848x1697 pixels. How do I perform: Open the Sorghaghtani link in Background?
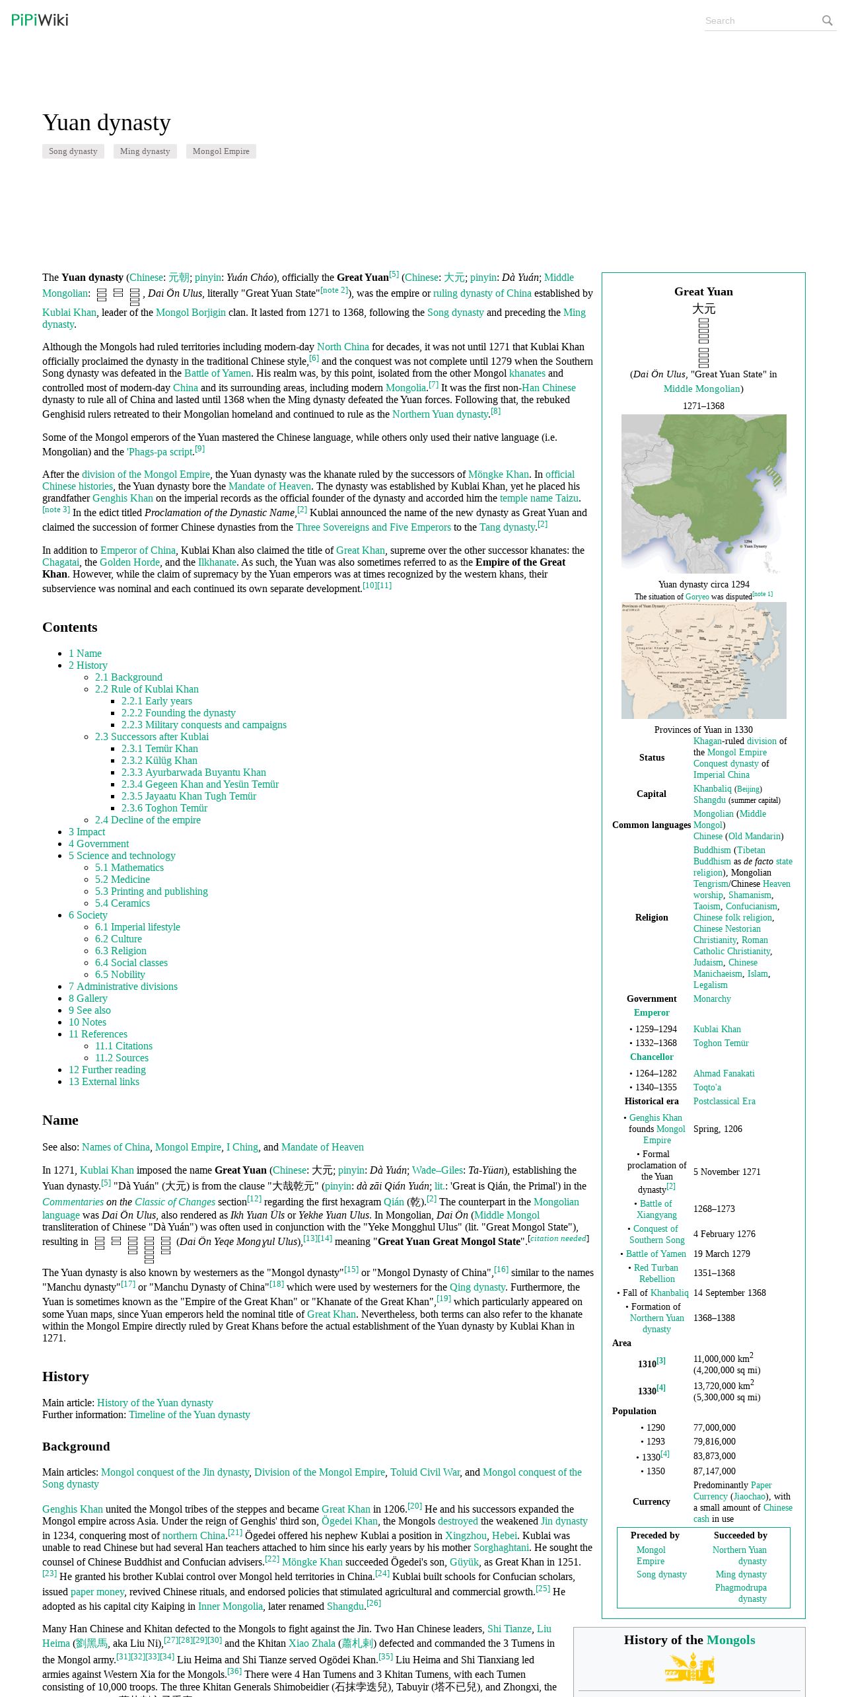click(501, 1548)
